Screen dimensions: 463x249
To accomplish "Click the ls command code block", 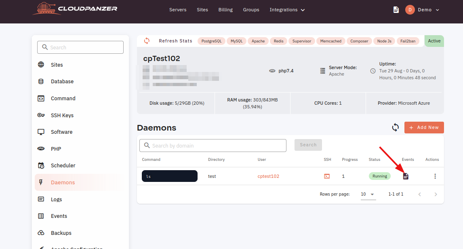I will click(170, 176).
